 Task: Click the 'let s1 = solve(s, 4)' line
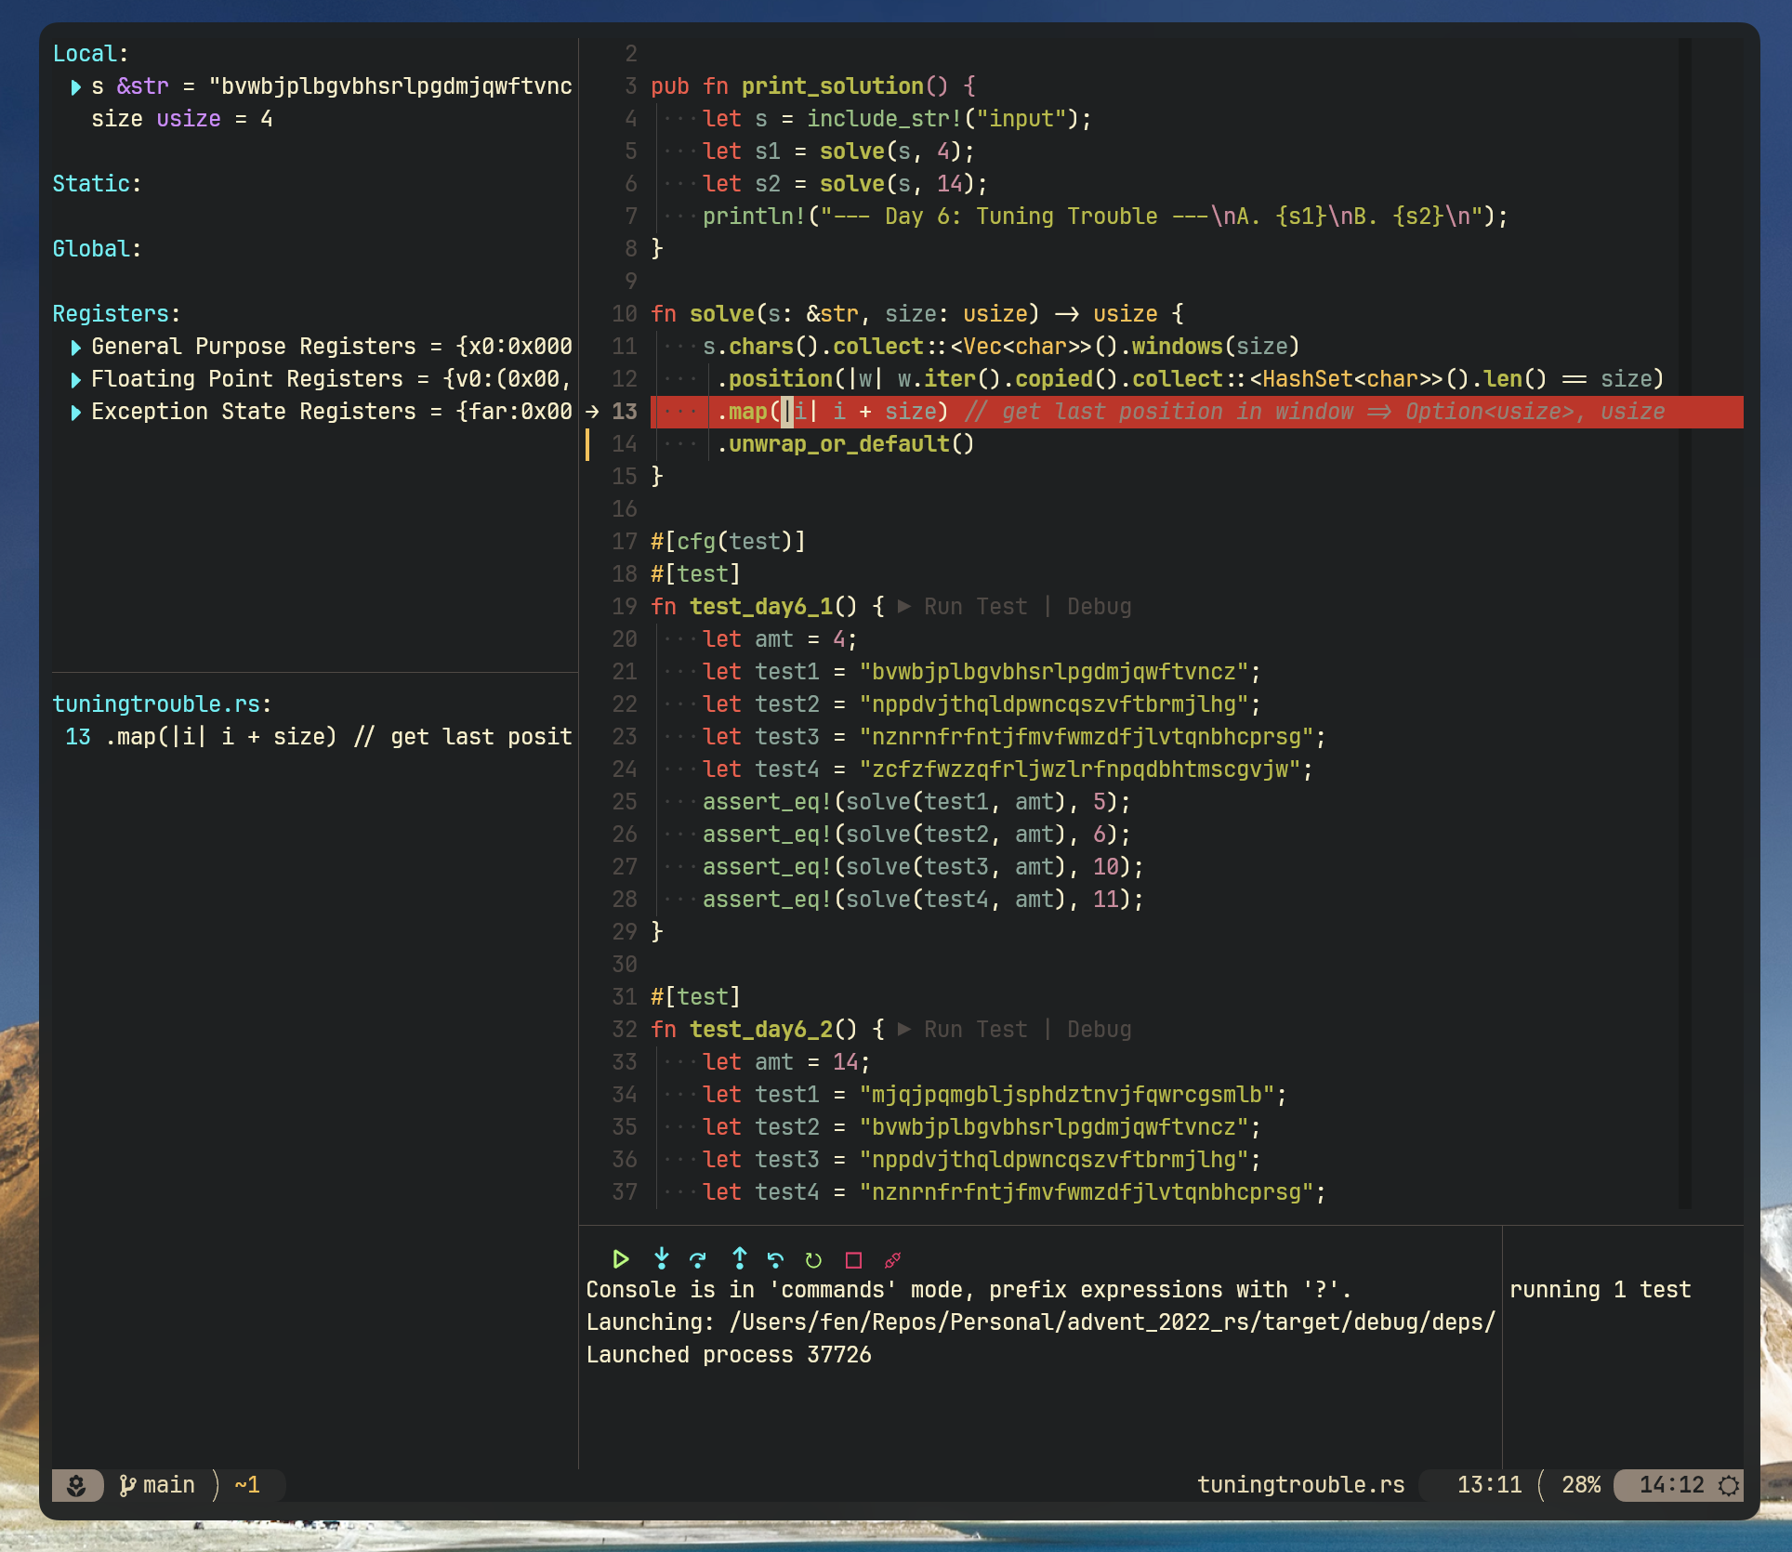tap(838, 151)
